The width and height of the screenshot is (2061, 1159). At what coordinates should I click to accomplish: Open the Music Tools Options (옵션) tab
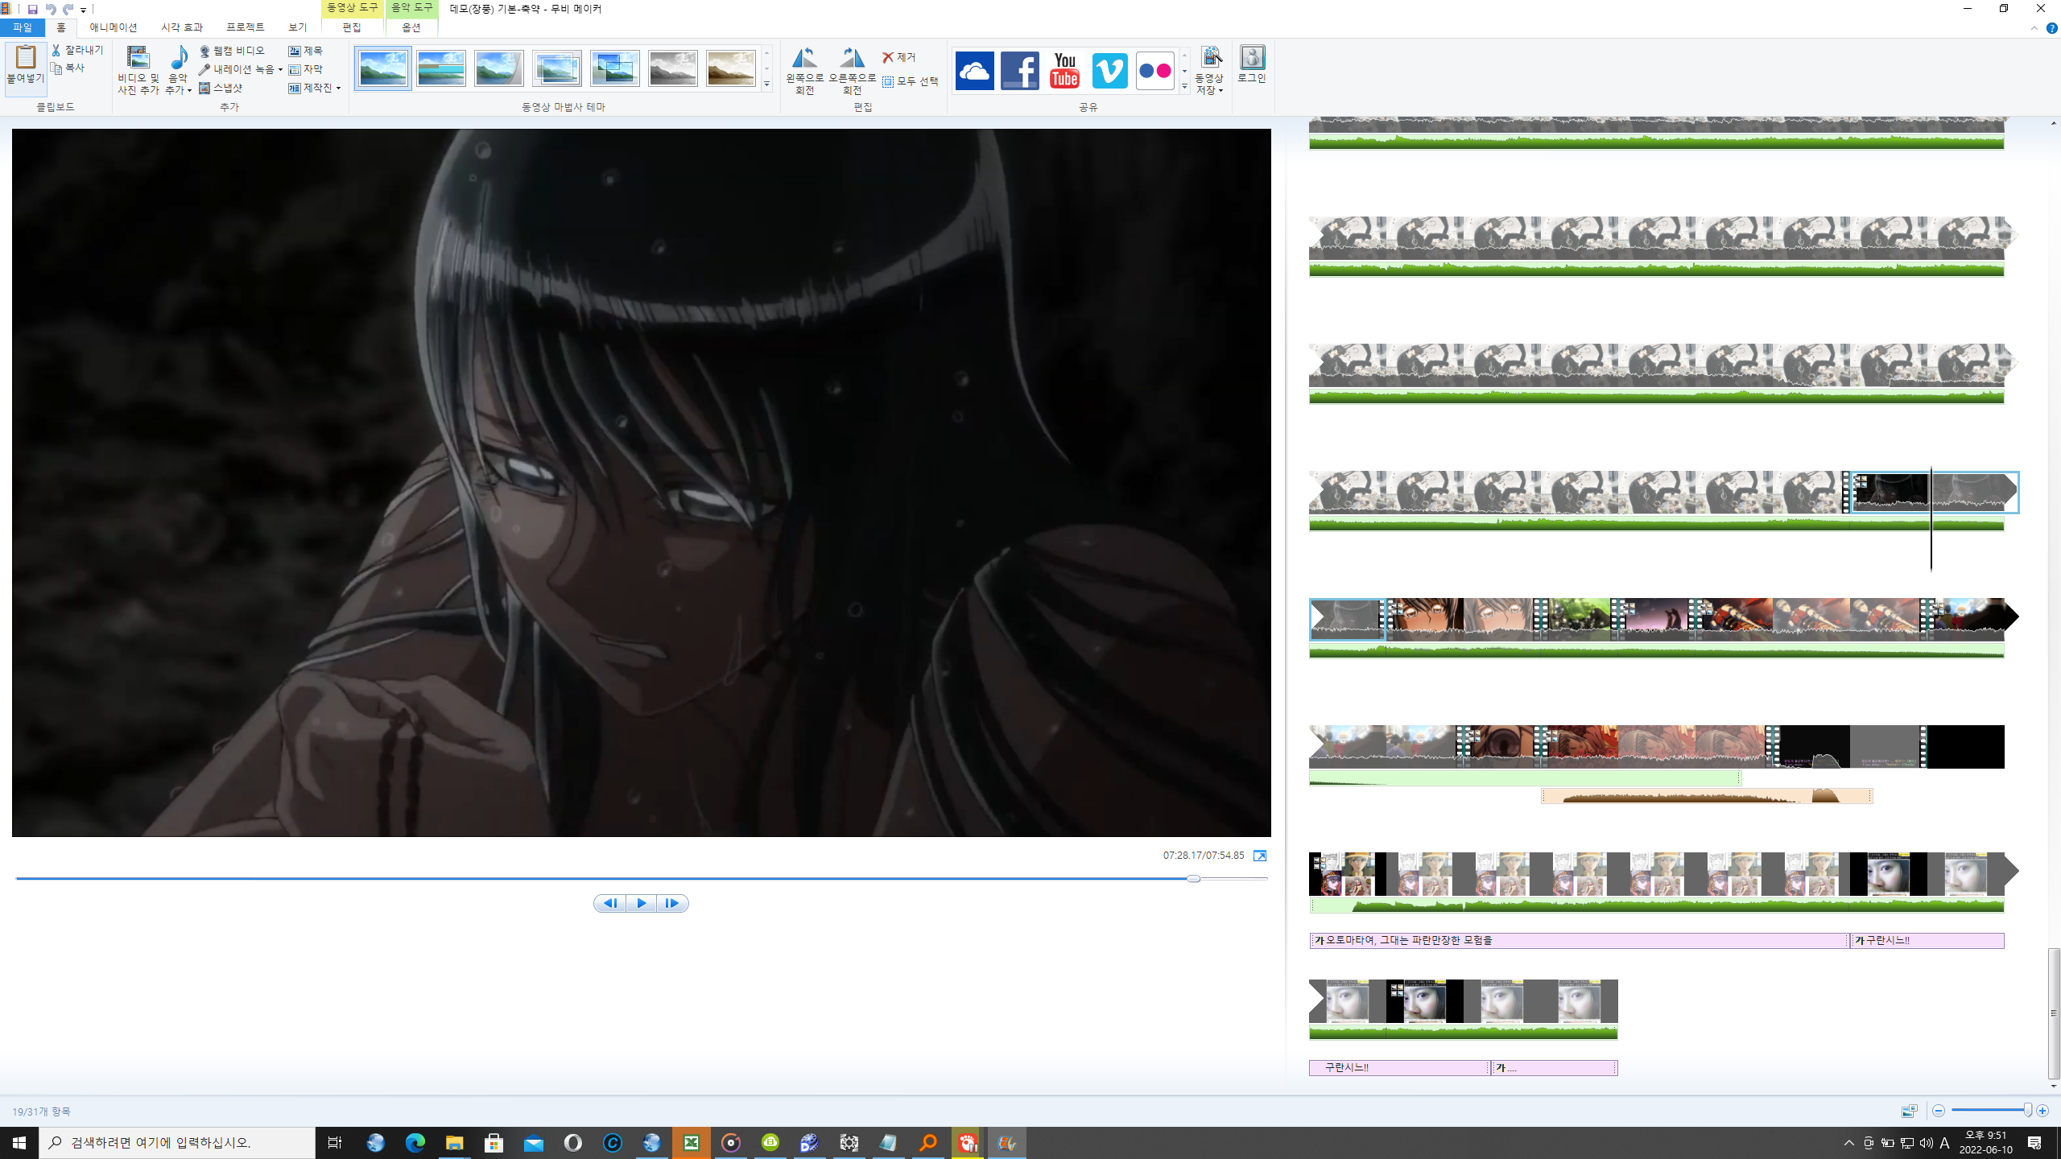pyautogui.click(x=411, y=28)
